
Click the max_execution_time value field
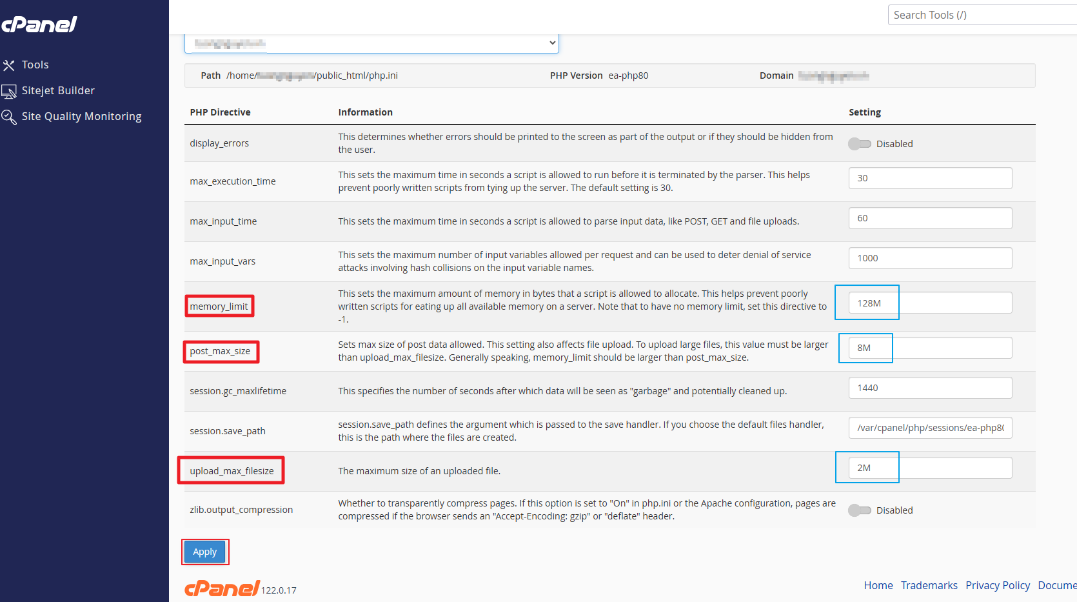click(x=930, y=178)
